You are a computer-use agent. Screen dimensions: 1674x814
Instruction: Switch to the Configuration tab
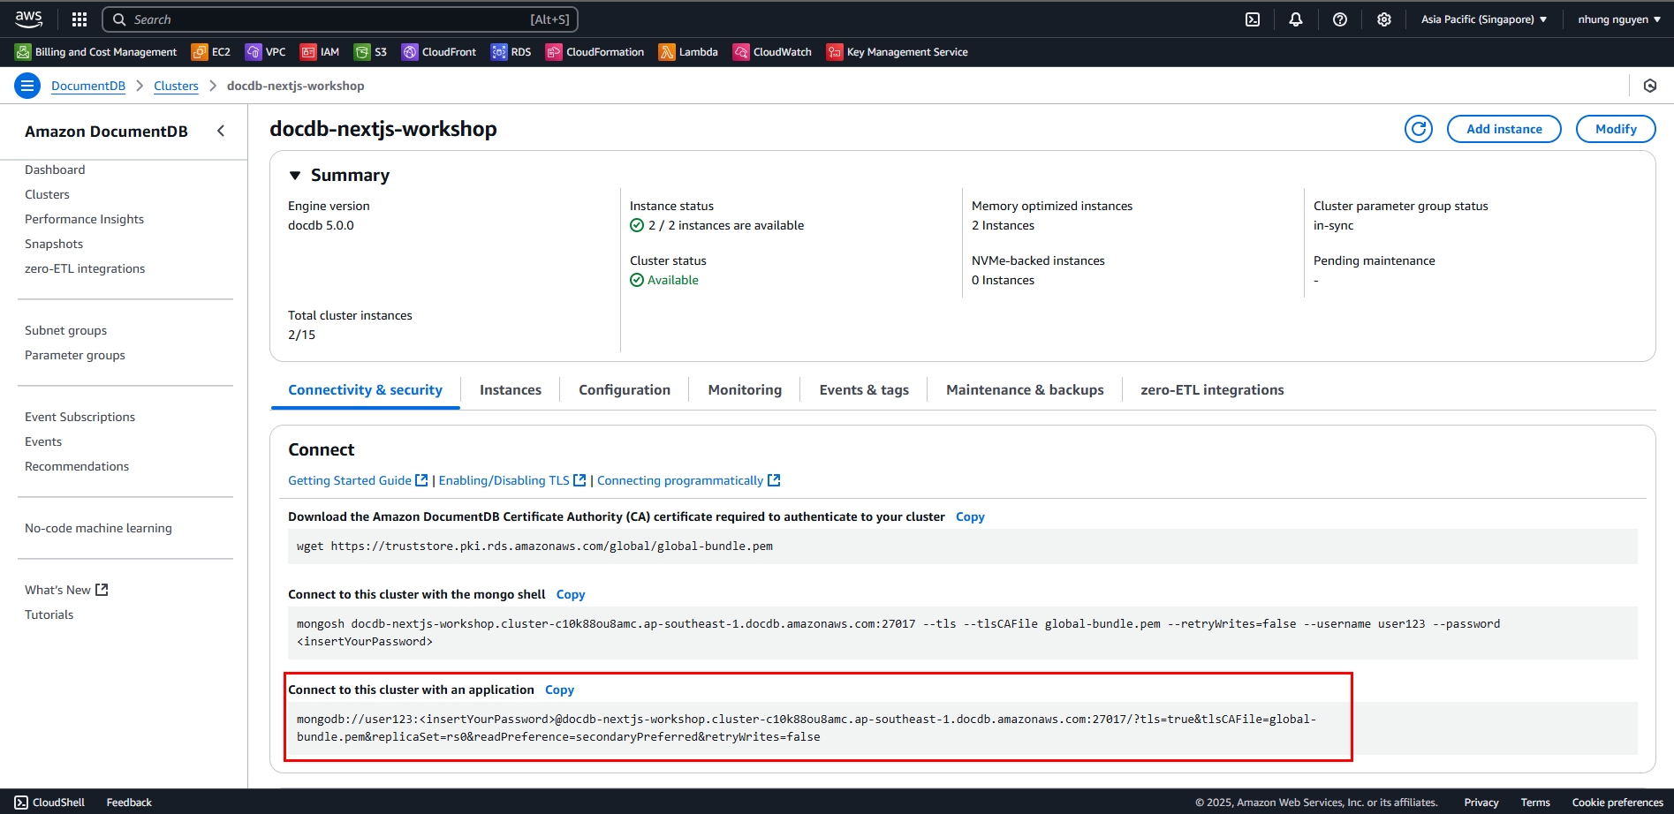click(x=625, y=390)
